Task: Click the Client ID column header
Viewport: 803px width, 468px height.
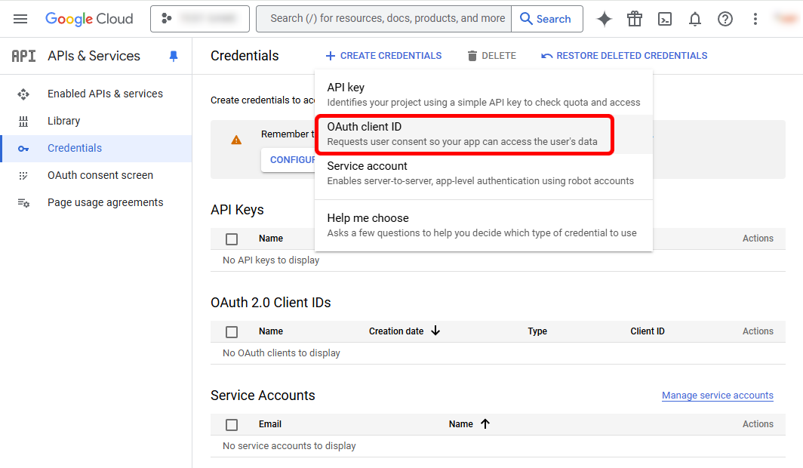Action: point(648,331)
